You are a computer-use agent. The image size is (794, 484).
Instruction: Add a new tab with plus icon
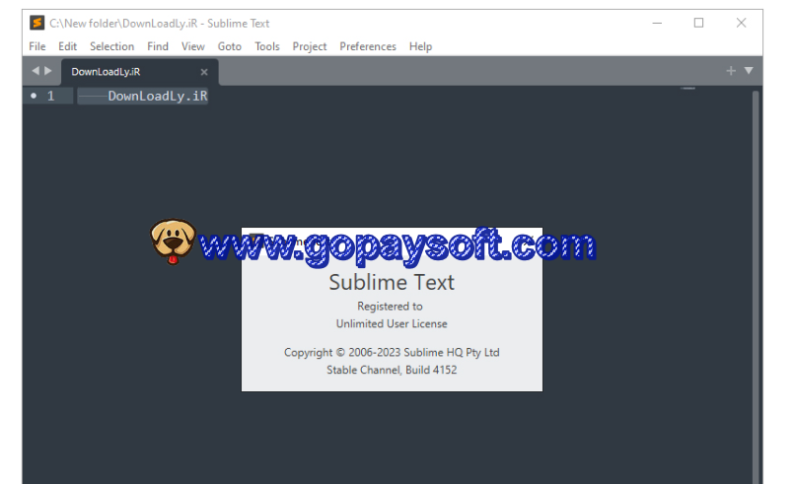(731, 71)
